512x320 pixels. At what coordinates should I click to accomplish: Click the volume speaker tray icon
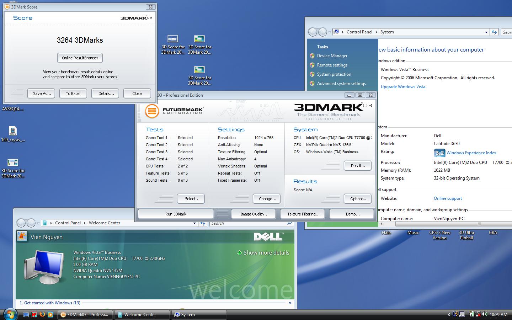(484, 314)
